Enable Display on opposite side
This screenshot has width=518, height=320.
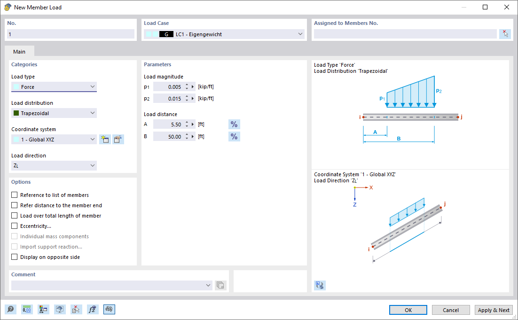(14, 257)
